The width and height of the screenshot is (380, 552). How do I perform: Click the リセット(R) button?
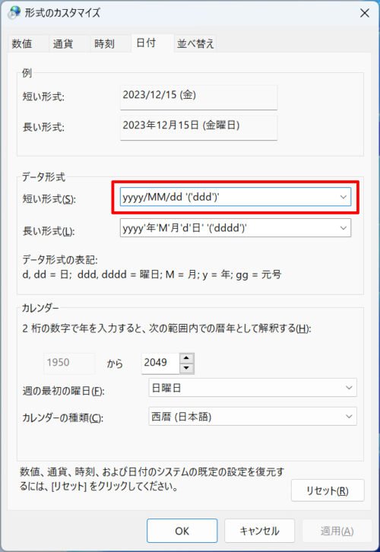328,490
